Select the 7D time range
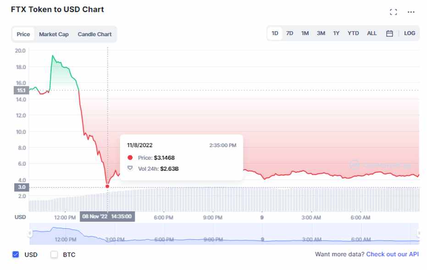This screenshot has height=270, width=427. 290,33
